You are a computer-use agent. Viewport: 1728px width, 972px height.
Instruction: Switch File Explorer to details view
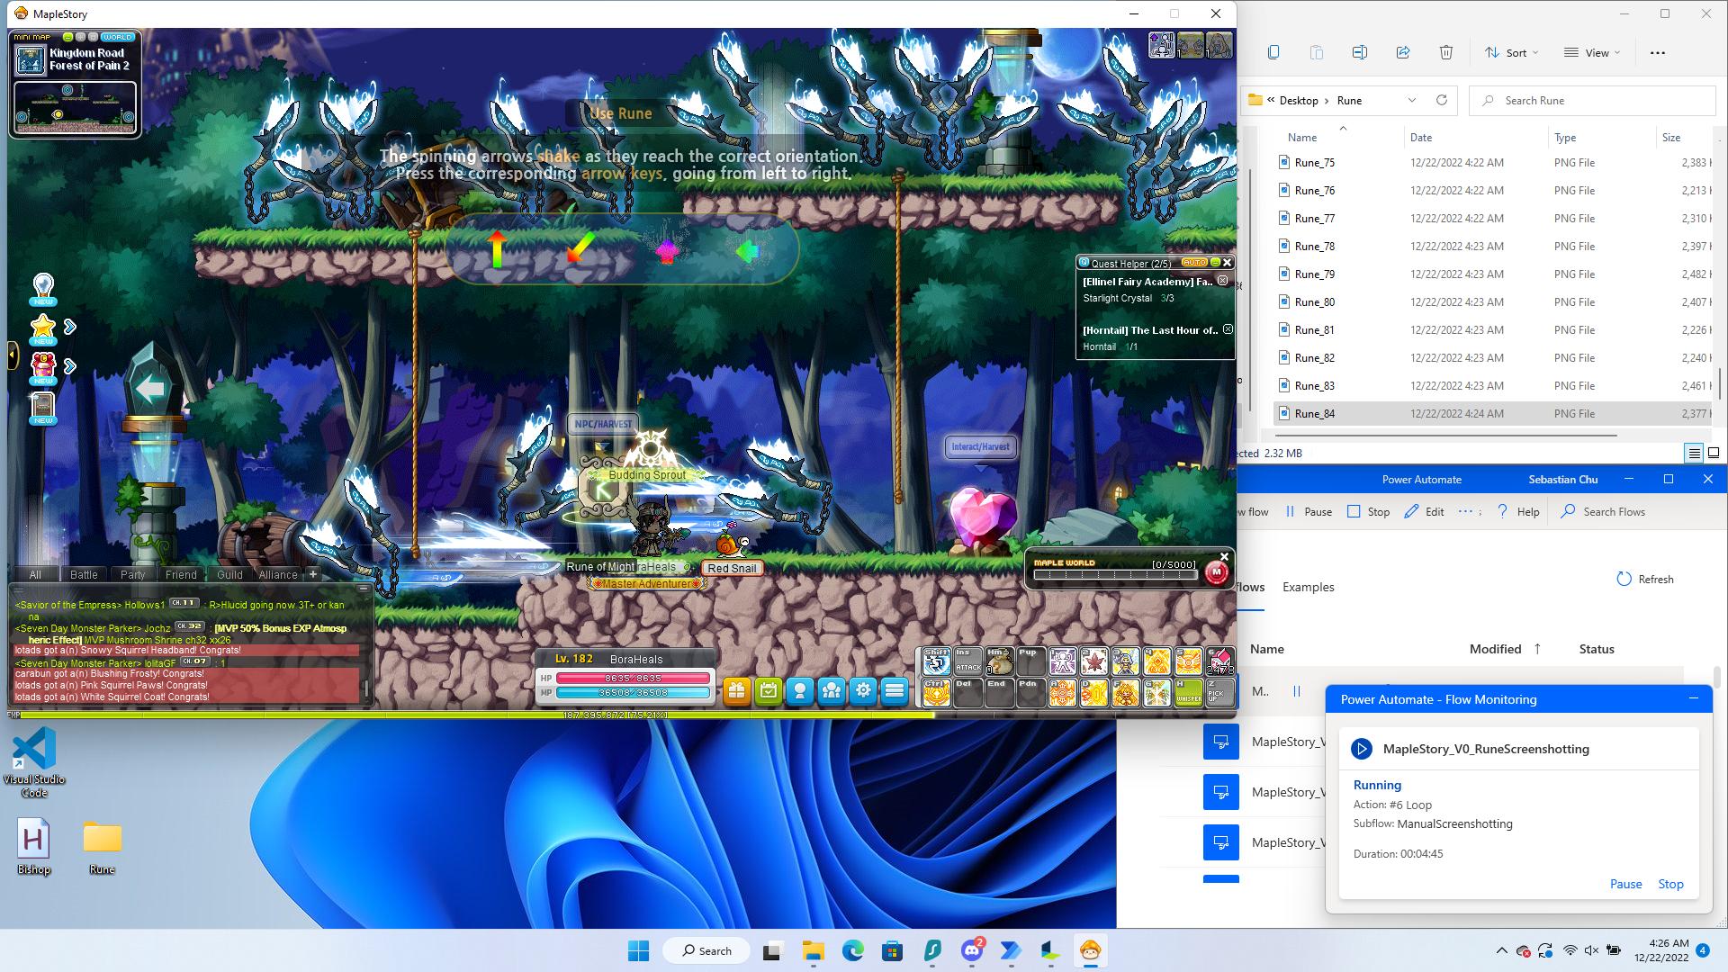coord(1694,453)
